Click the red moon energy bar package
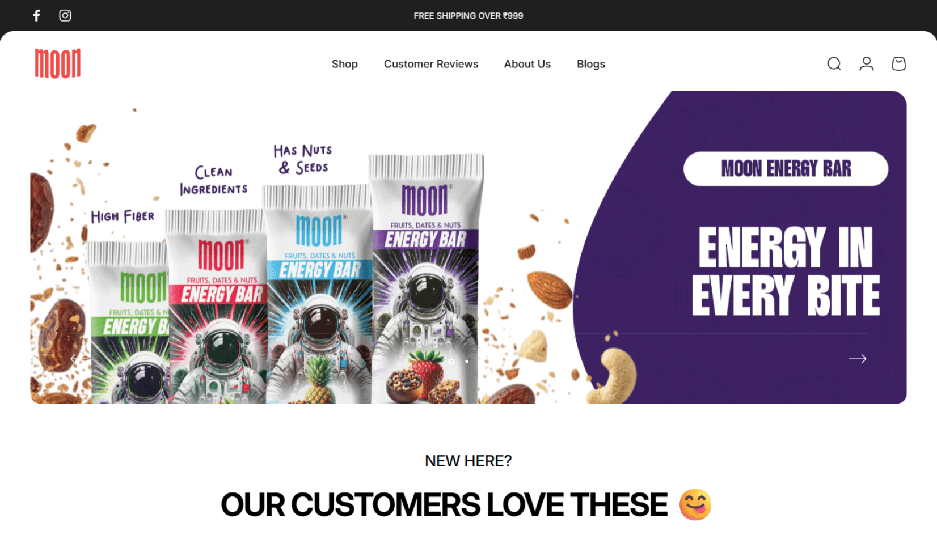This screenshot has height=535, width=937. (x=217, y=307)
